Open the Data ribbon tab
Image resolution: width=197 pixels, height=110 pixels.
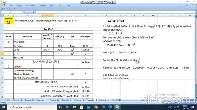click(x=51, y=5)
